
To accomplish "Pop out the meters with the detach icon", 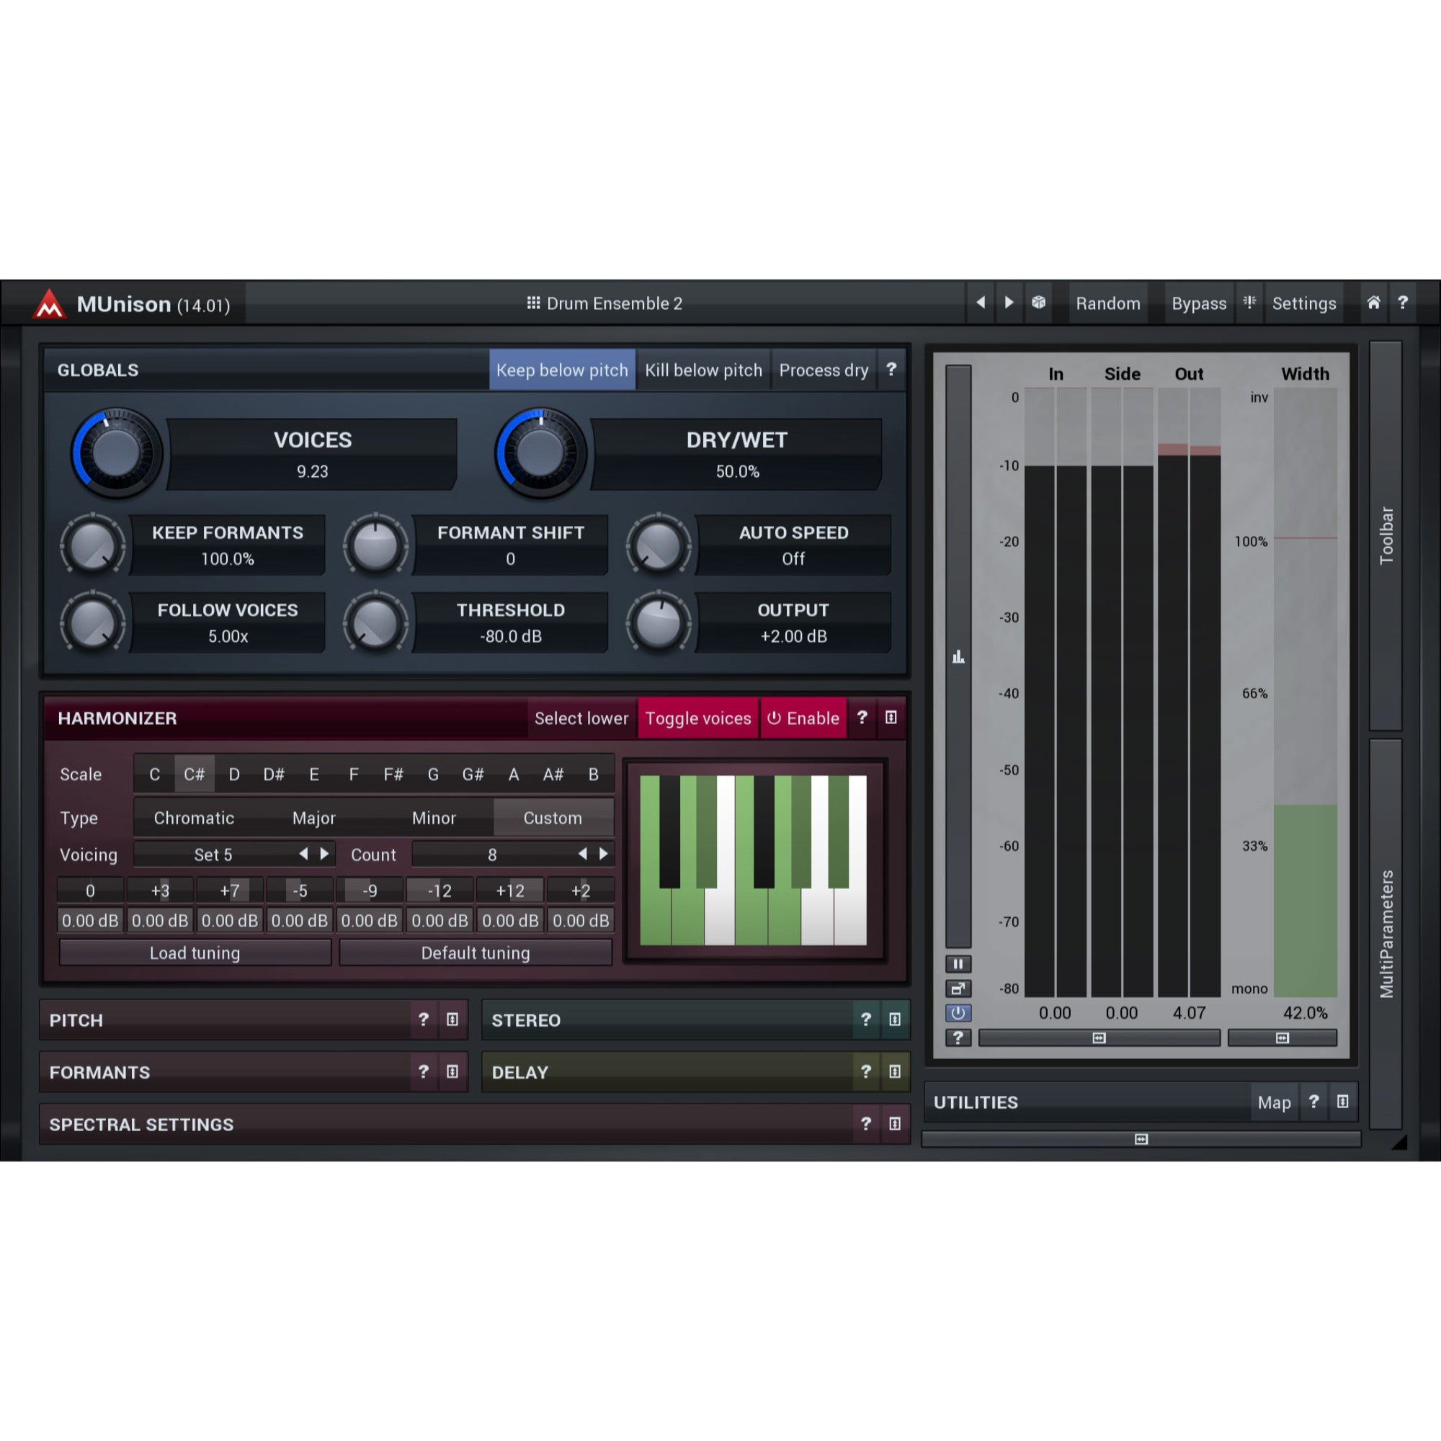I will (958, 989).
